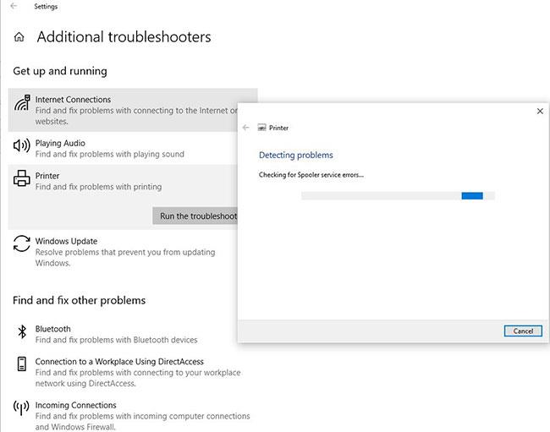The width and height of the screenshot is (550, 432).
Task: Open Connection to a Workplace Using DirectAccess
Action: [133, 372]
